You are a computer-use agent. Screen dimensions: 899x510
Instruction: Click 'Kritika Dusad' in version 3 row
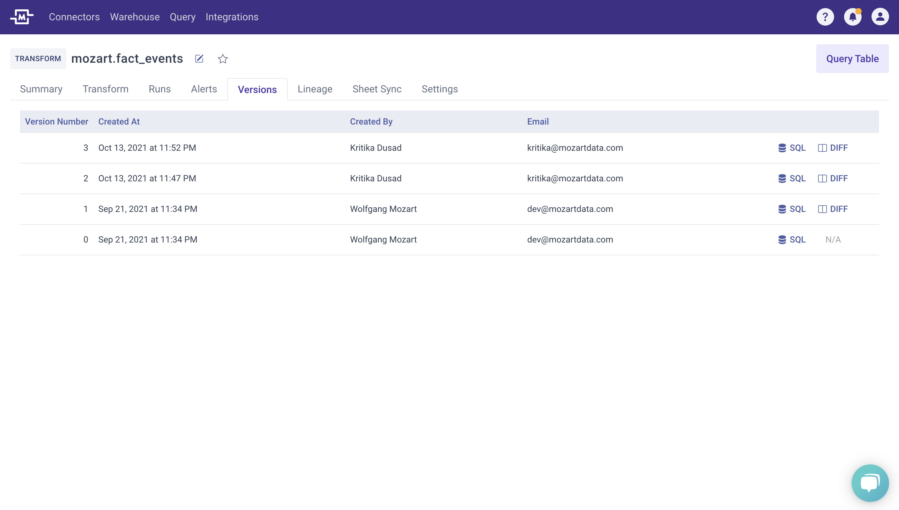click(x=376, y=148)
